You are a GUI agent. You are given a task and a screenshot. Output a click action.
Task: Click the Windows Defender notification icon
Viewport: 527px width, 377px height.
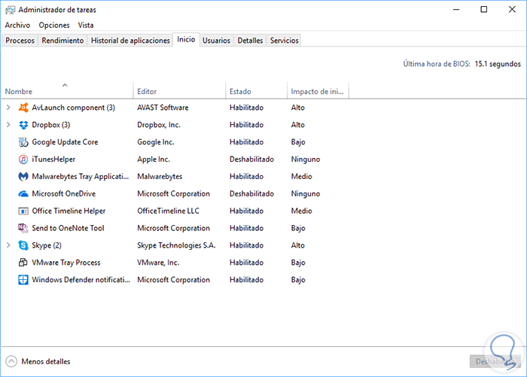pyautogui.click(x=24, y=280)
